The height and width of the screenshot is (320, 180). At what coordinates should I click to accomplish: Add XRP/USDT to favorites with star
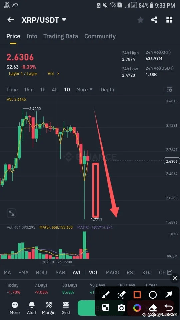click(x=140, y=20)
